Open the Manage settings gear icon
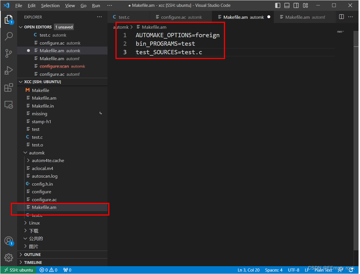Viewport: 360px width, 274px height. click(8, 258)
